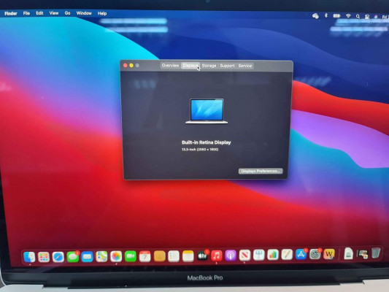The image size is (389, 292).
Task: Launch Safari from the Dock
Action: point(58,257)
